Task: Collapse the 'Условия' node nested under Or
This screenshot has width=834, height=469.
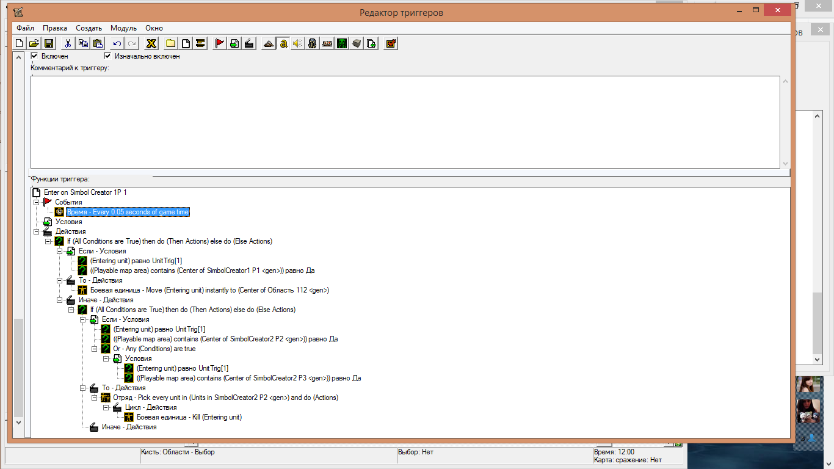Action: [106, 358]
